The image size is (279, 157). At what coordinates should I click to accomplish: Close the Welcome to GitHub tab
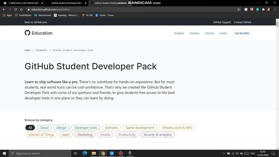pos(42,3)
